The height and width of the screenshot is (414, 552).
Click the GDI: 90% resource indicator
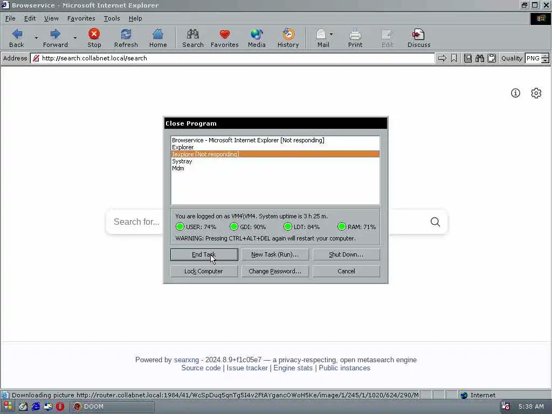tap(248, 227)
